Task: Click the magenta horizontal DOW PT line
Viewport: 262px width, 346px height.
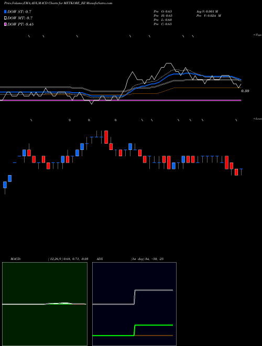Action: [121, 101]
